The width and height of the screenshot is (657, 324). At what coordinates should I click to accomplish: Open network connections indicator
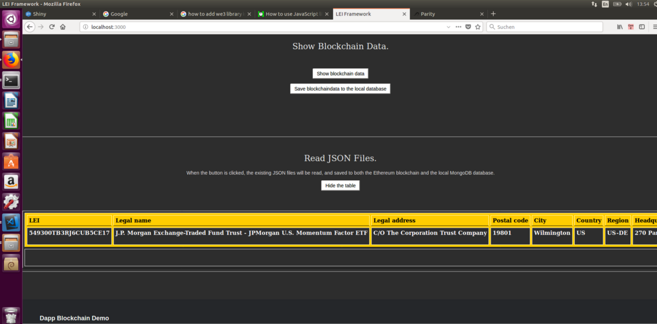595,4
